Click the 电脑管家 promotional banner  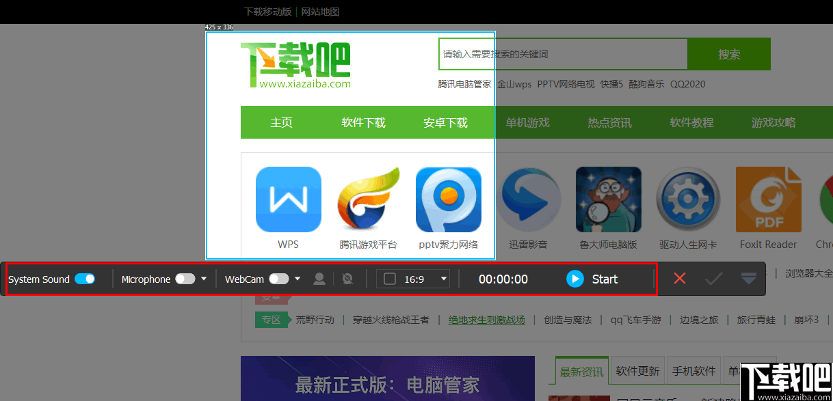point(388,378)
